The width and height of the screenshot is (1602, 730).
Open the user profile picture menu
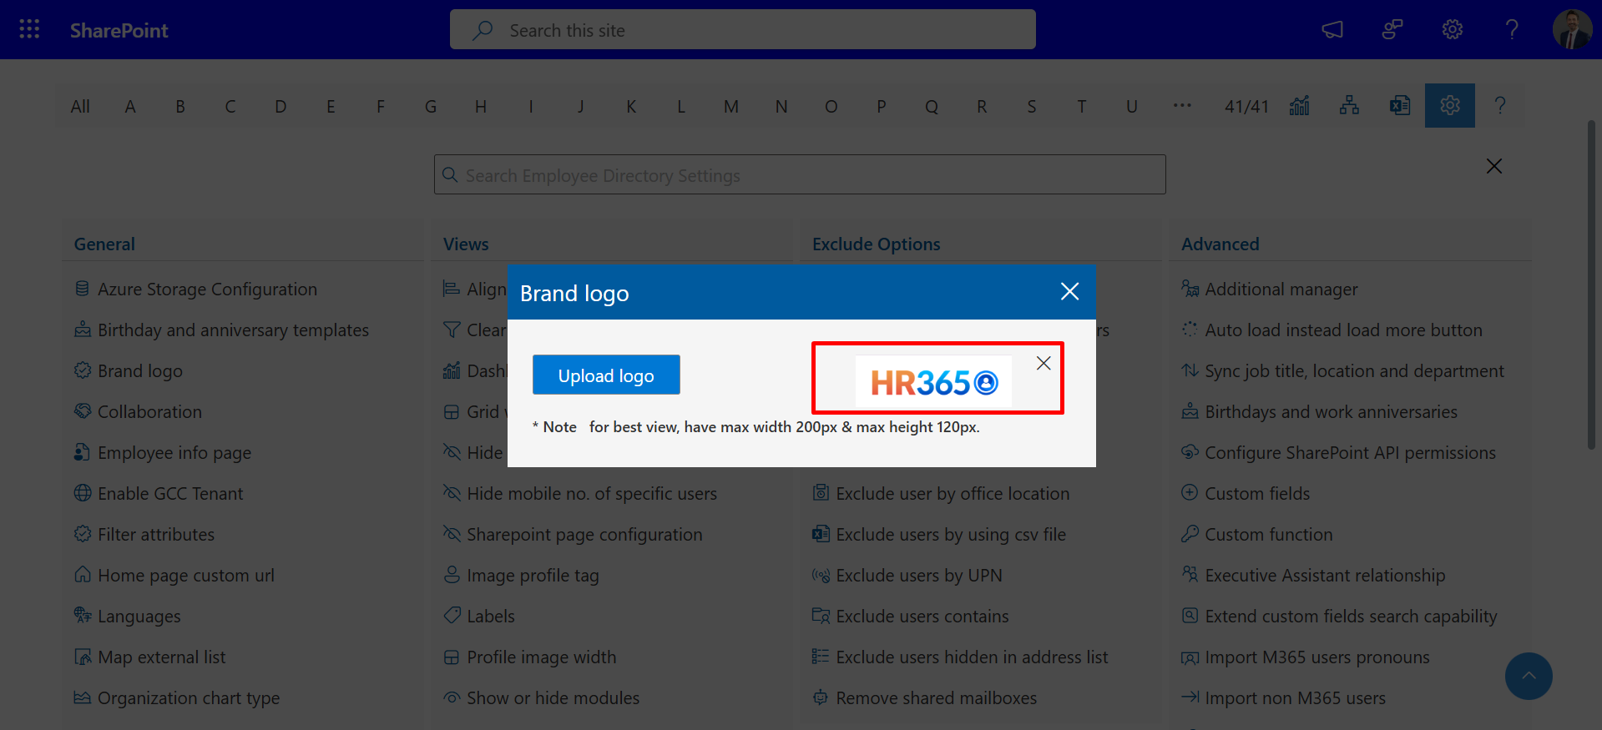pos(1572,30)
